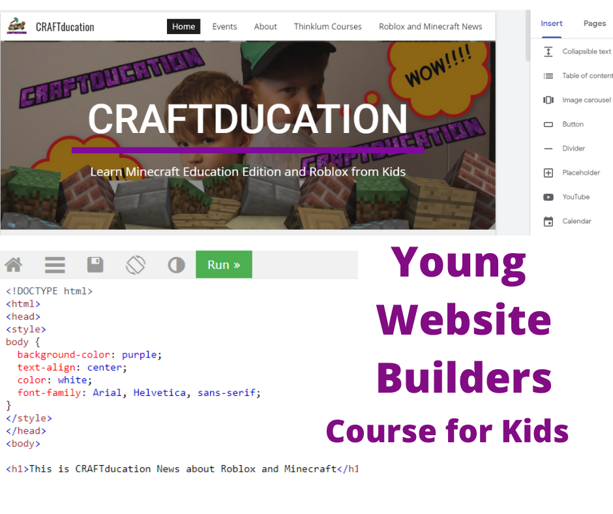Switch to the Pages tab
Viewport: 613px width, 514px height.
click(x=594, y=23)
